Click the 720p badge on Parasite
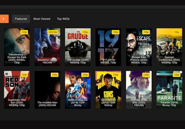 coord(177,75)
